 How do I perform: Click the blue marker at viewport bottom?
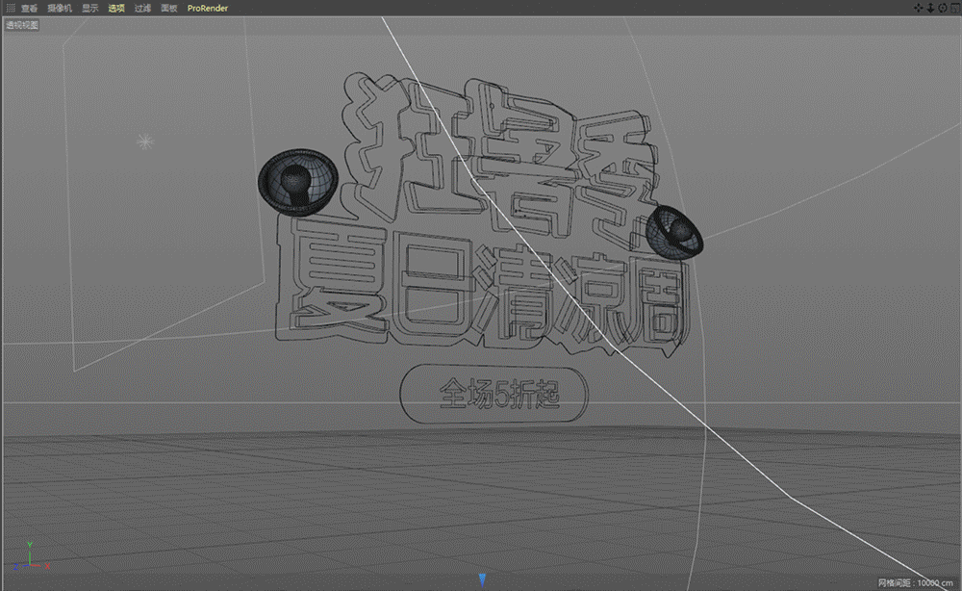(482, 580)
